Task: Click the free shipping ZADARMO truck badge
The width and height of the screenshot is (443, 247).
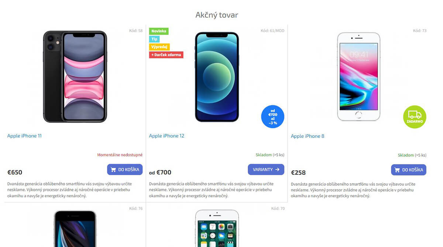Action: pos(415,117)
